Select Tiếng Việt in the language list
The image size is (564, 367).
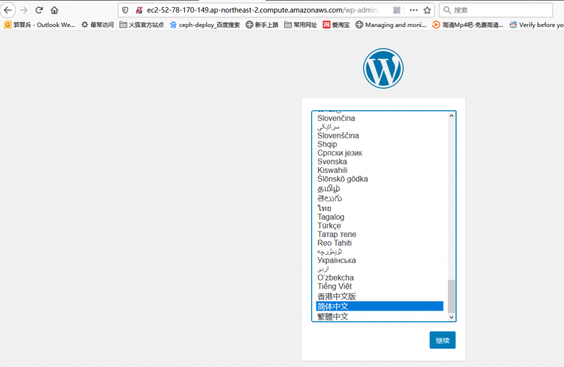coord(380,287)
